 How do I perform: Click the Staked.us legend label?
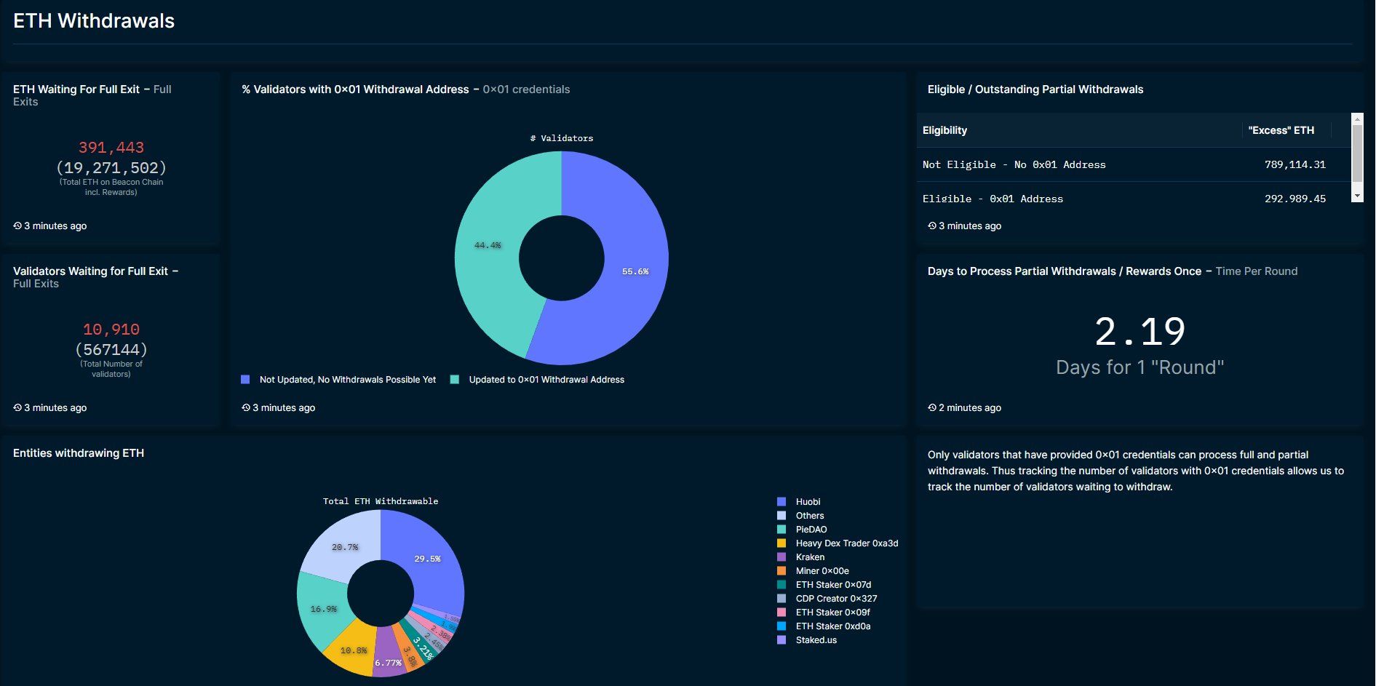816,640
